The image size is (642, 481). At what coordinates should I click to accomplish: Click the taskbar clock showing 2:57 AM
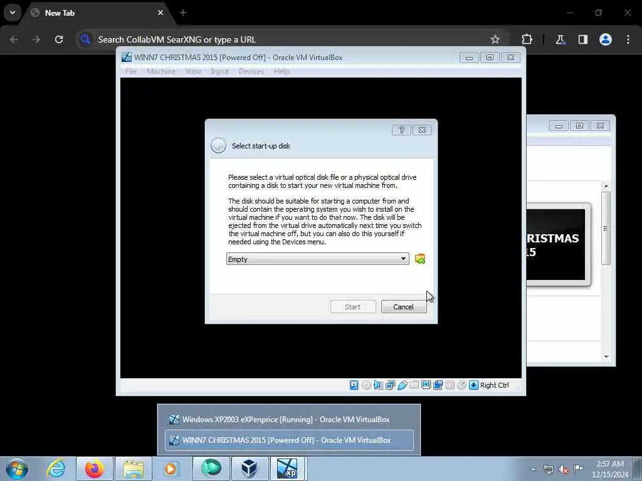pos(610,469)
